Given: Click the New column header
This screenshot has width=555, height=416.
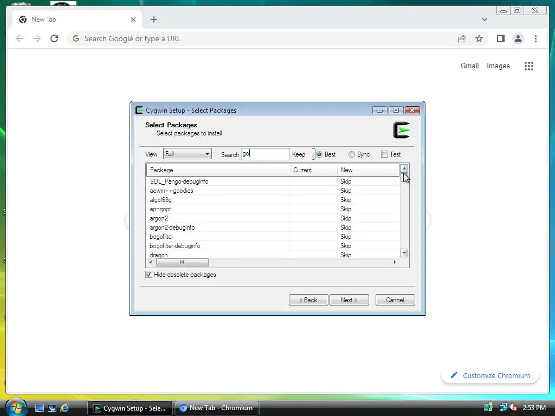Looking at the screenshot, I should (x=368, y=170).
